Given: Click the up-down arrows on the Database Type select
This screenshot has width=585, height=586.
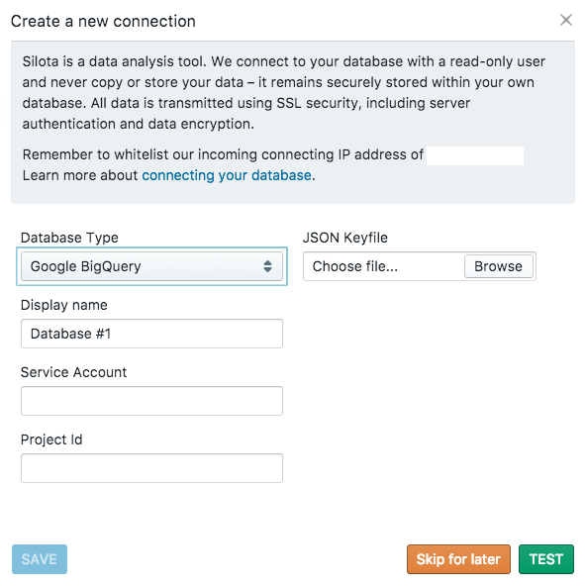Looking at the screenshot, I should pyautogui.click(x=267, y=266).
